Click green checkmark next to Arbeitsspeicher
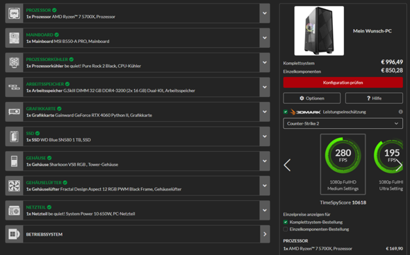 pos(67,84)
